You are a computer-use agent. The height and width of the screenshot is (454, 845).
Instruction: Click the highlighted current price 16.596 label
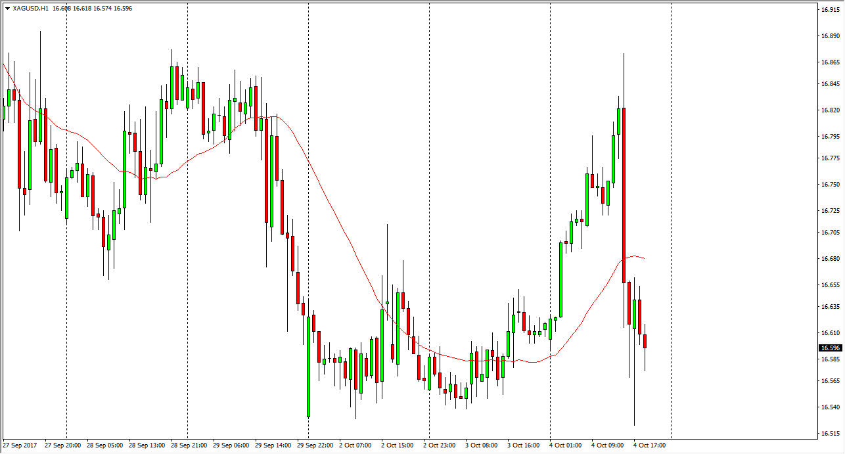pos(831,348)
